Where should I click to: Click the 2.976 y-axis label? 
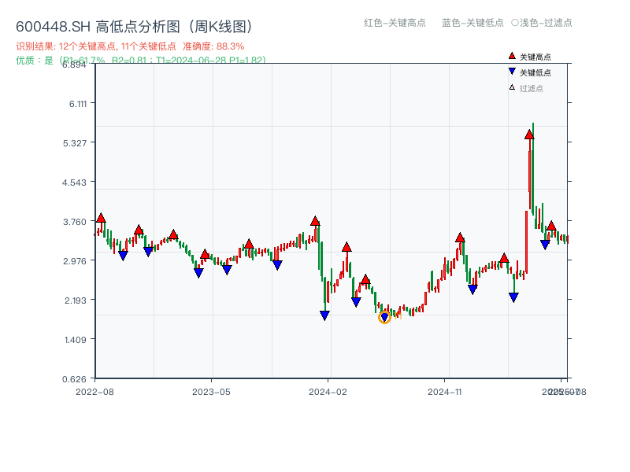click(x=75, y=261)
